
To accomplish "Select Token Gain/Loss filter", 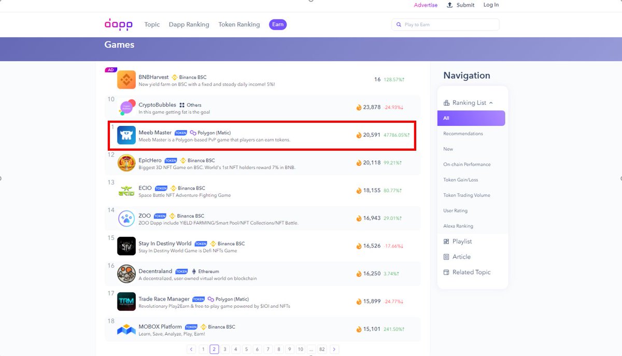I will click(461, 180).
